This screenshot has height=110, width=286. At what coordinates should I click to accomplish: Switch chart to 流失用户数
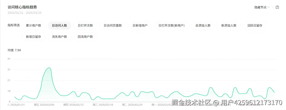(59, 37)
